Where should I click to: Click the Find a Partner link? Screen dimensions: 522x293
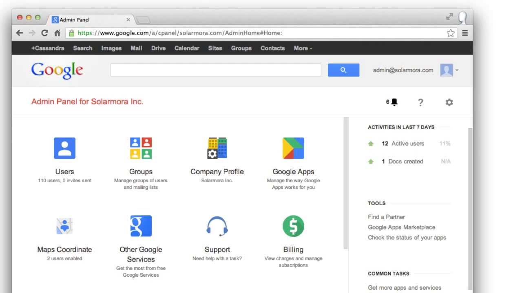pyautogui.click(x=386, y=217)
